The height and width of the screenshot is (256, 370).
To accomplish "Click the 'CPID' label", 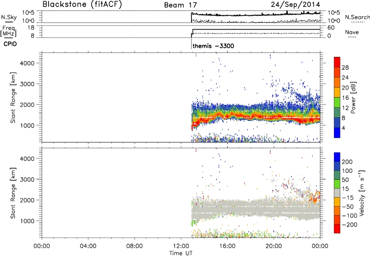I will 10,44.
